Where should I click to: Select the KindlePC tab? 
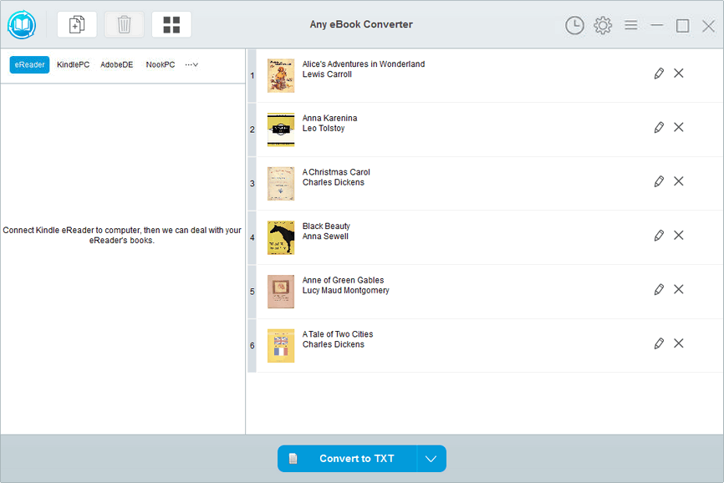(x=73, y=64)
